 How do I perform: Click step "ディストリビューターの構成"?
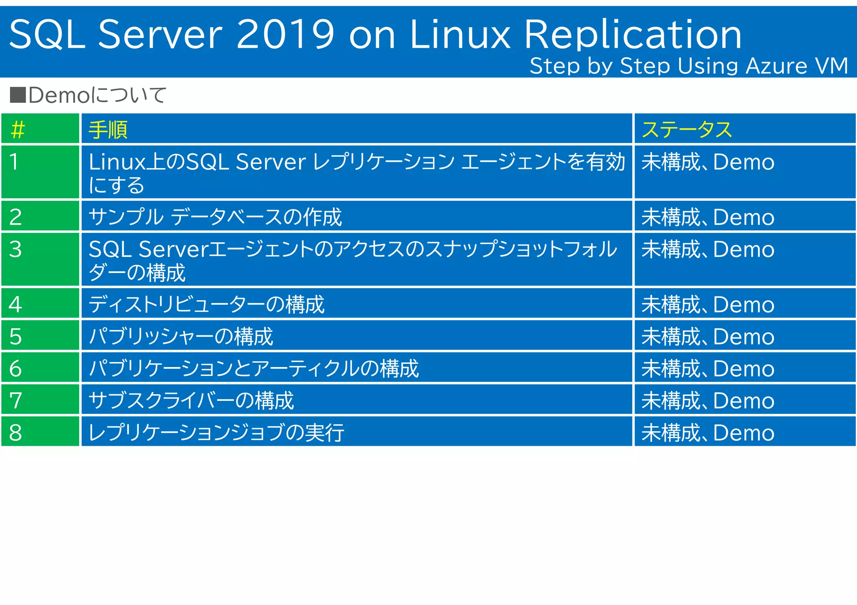click(357, 303)
